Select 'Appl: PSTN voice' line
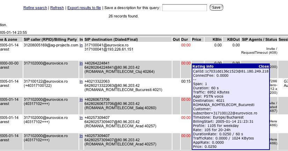The height and width of the screenshot is (151, 288). (x=208, y=96)
